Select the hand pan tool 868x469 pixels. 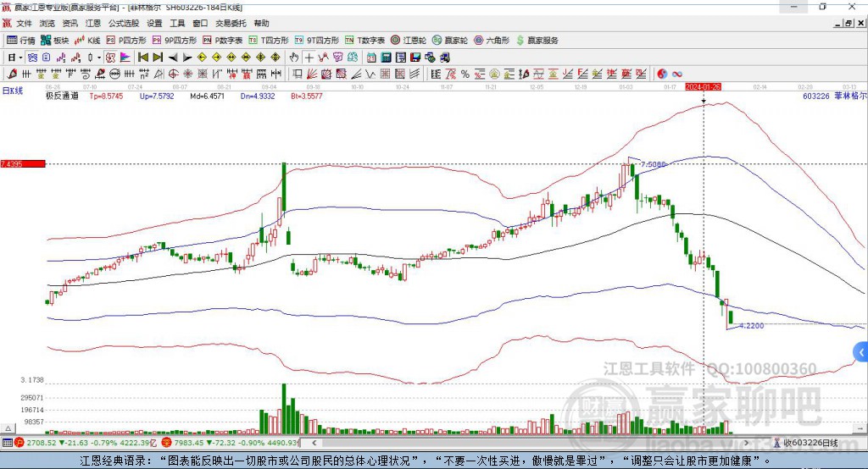pyautogui.click(x=294, y=58)
